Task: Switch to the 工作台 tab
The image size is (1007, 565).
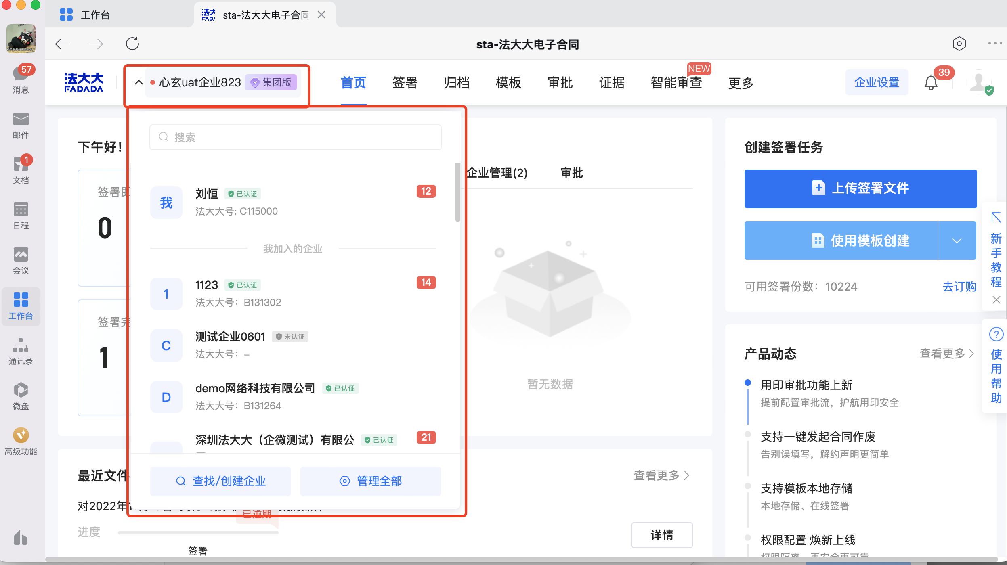Action: pyautogui.click(x=85, y=15)
